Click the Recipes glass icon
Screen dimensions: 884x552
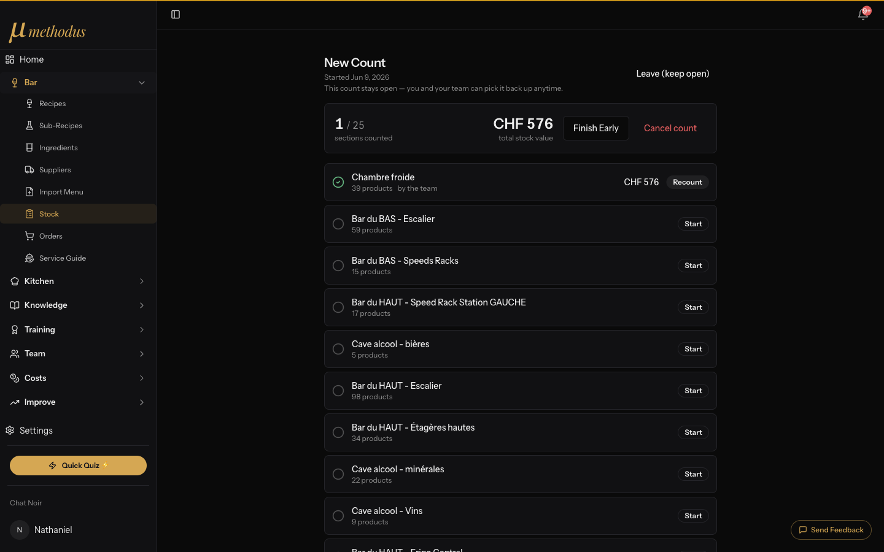click(29, 104)
